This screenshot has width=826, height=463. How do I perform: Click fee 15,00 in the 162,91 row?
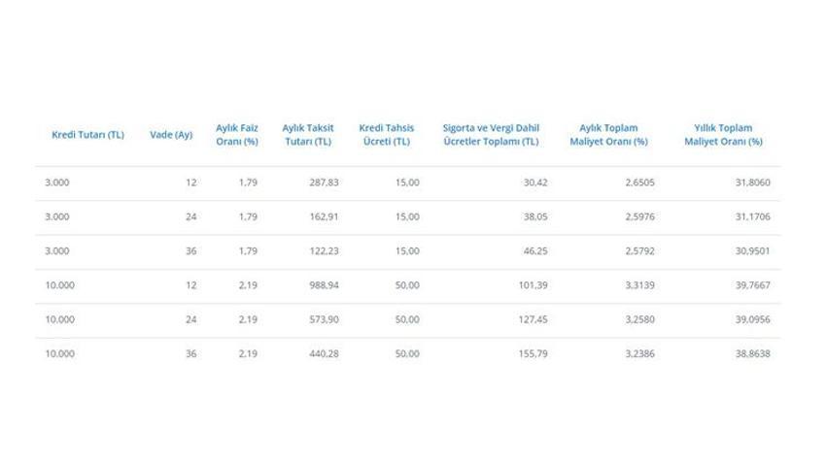pyautogui.click(x=408, y=216)
